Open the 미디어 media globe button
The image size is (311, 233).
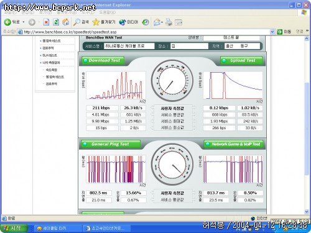(129, 22)
